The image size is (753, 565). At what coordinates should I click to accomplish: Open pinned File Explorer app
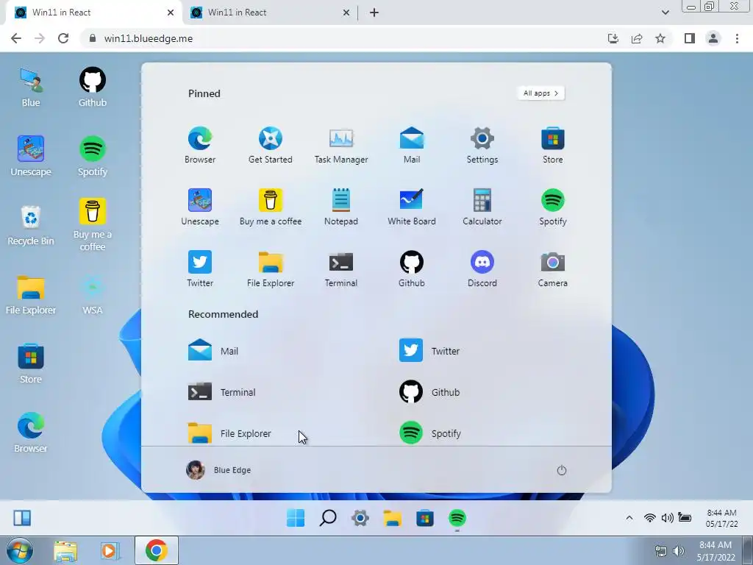pos(271,269)
